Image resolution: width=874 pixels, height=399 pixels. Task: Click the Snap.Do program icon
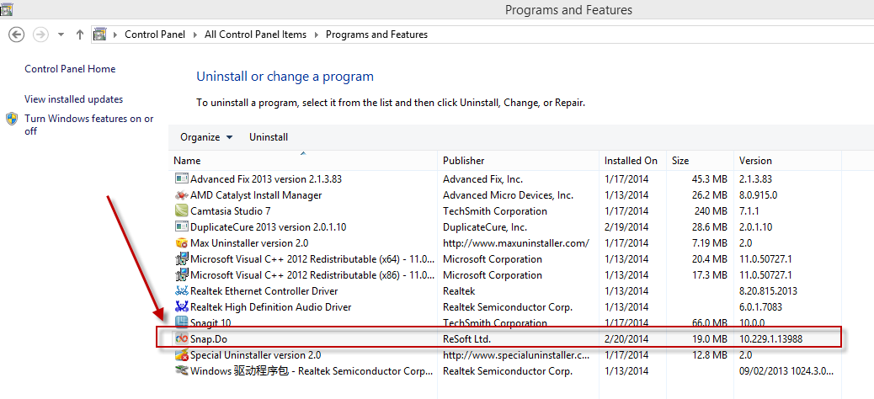tap(182, 338)
